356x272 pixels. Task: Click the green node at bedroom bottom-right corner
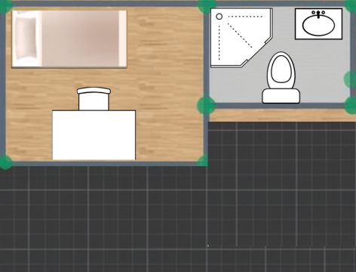pyautogui.click(x=203, y=161)
